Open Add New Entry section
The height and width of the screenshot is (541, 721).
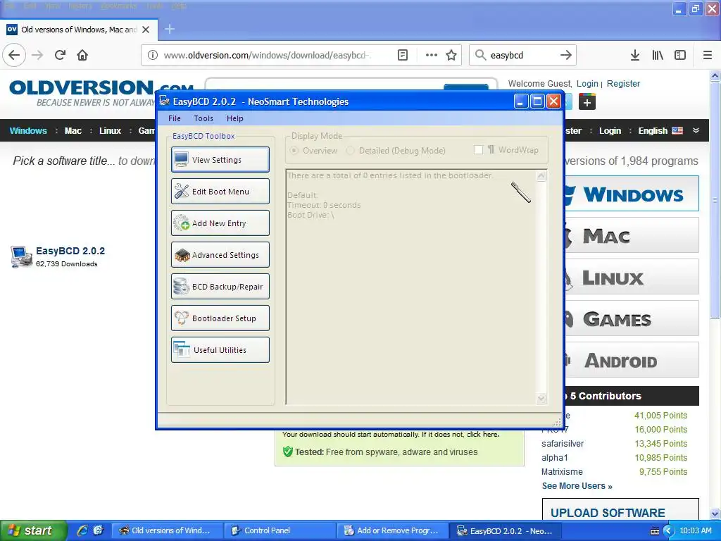pyautogui.click(x=220, y=223)
